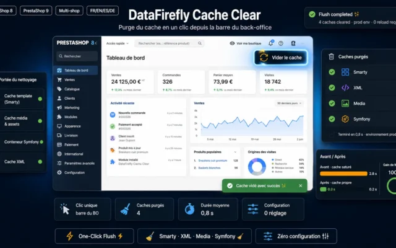Click the Module installé puzzle icon
The width and height of the screenshot is (396, 248).
click(x=113, y=162)
